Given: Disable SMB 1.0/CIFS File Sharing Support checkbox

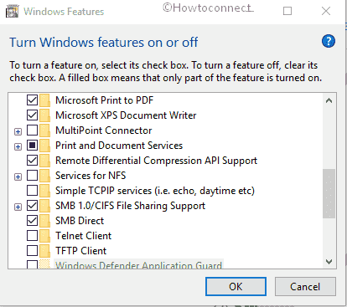Looking at the screenshot, I should coord(32,205).
